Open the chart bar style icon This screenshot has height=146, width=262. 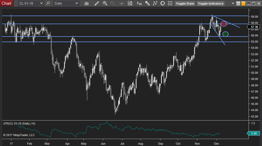(86, 3)
